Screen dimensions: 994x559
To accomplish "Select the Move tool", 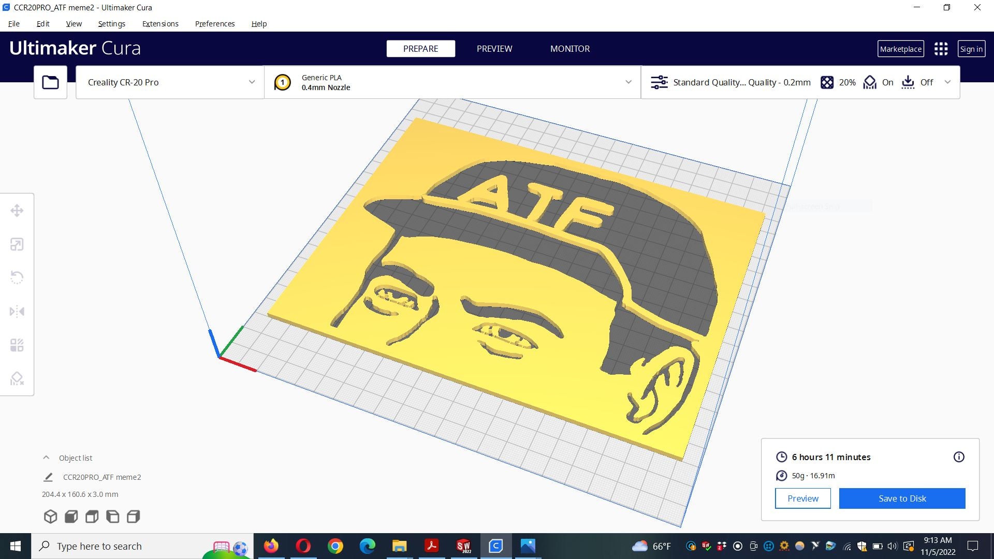I will pyautogui.click(x=17, y=210).
